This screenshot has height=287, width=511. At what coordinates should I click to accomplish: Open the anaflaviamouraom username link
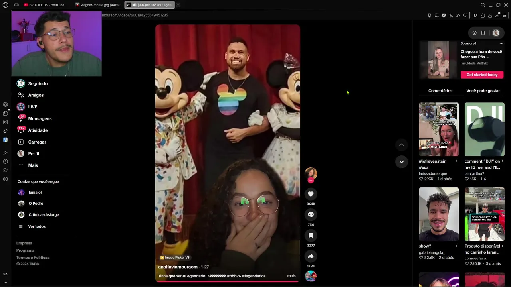point(178,267)
